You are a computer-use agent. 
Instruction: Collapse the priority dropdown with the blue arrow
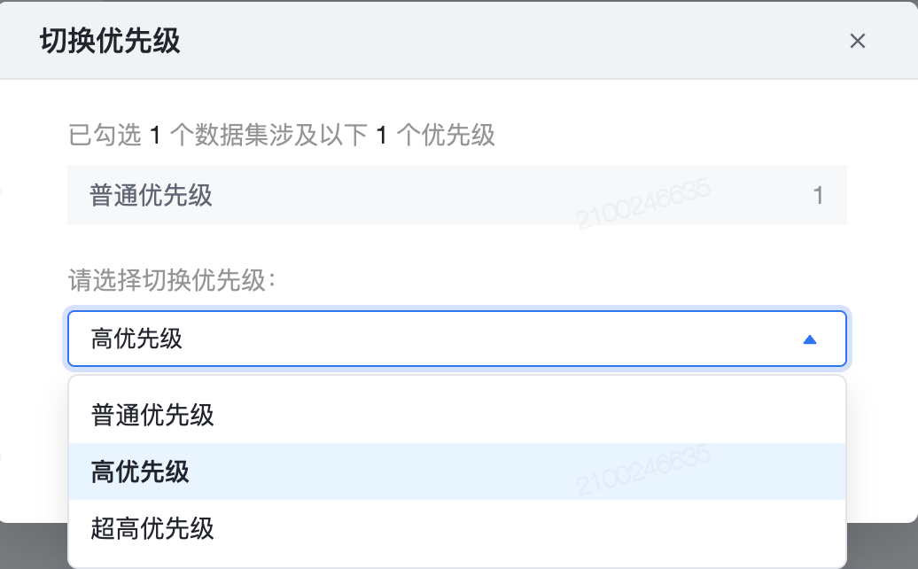pos(809,339)
